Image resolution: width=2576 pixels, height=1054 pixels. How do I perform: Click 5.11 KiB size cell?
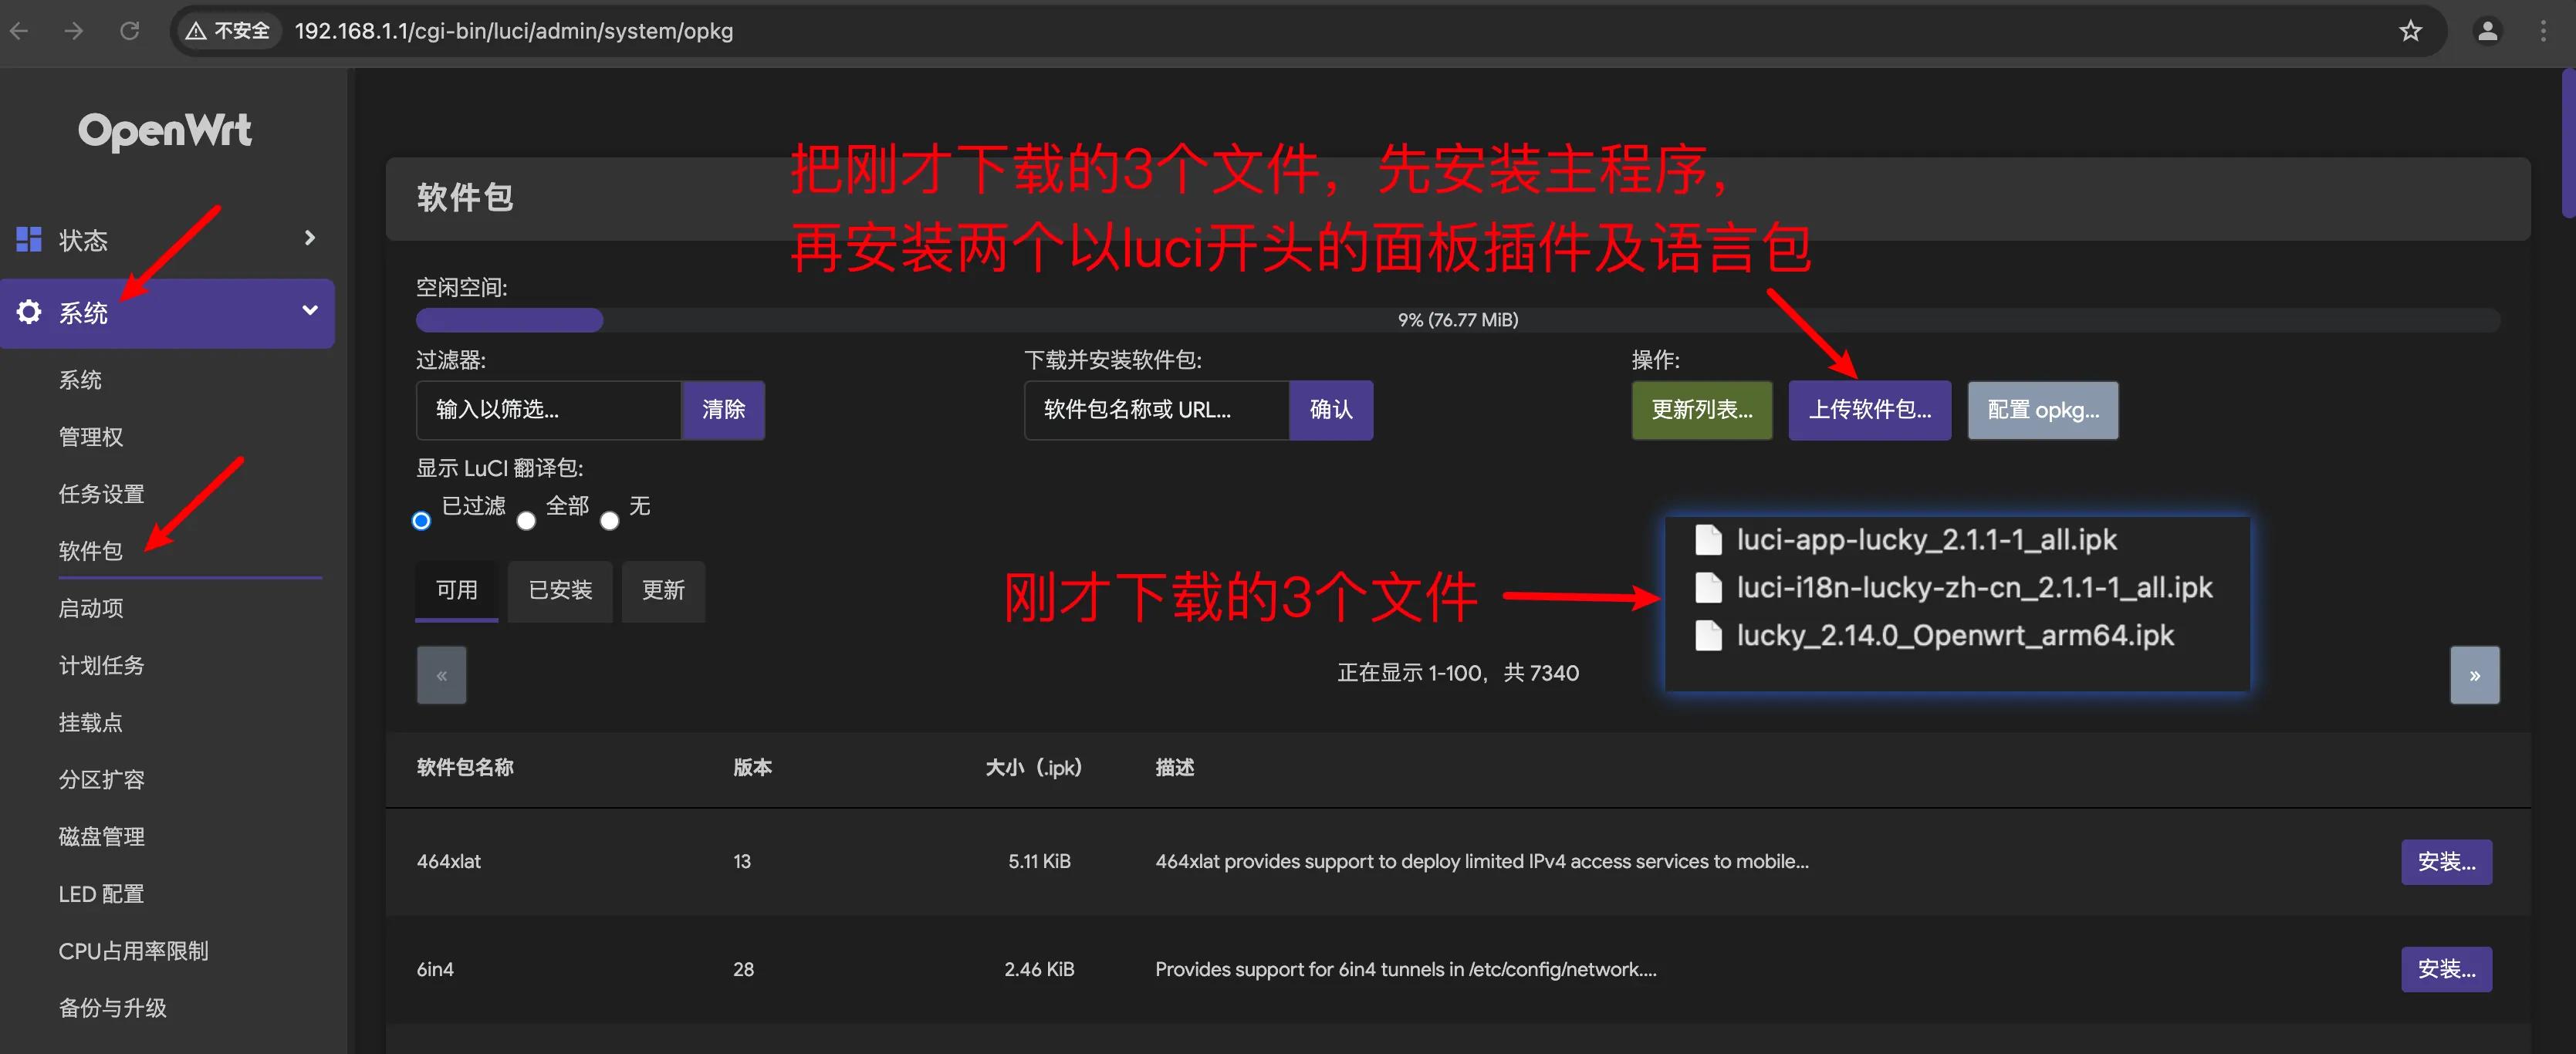pos(1039,862)
